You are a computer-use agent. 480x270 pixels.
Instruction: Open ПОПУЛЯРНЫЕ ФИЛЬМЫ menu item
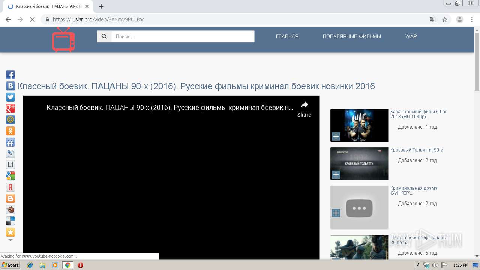click(x=352, y=36)
